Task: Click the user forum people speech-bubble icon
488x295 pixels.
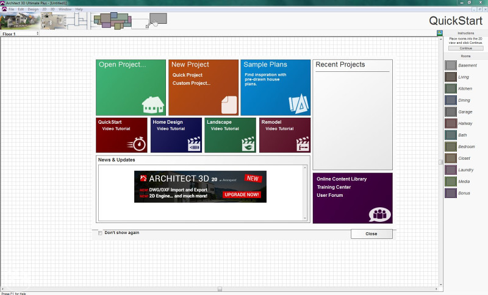Action: tap(379, 215)
